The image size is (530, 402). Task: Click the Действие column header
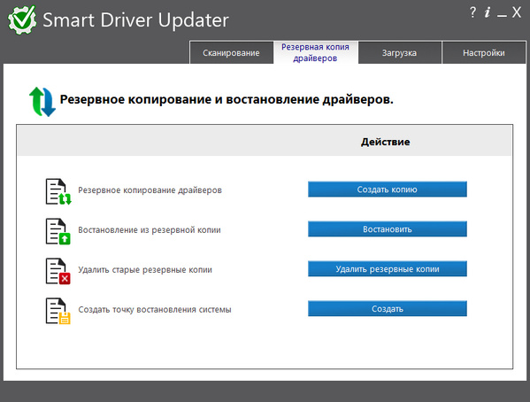(x=385, y=142)
